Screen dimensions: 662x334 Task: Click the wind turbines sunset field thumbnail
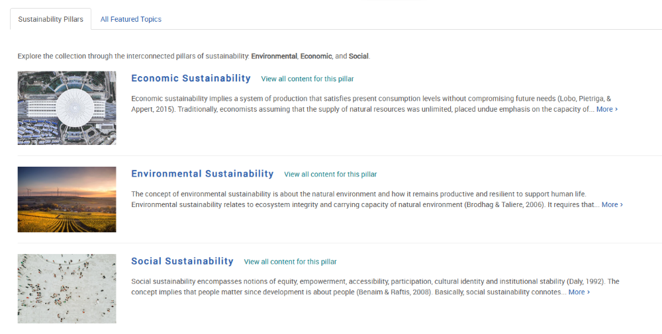coord(67,200)
